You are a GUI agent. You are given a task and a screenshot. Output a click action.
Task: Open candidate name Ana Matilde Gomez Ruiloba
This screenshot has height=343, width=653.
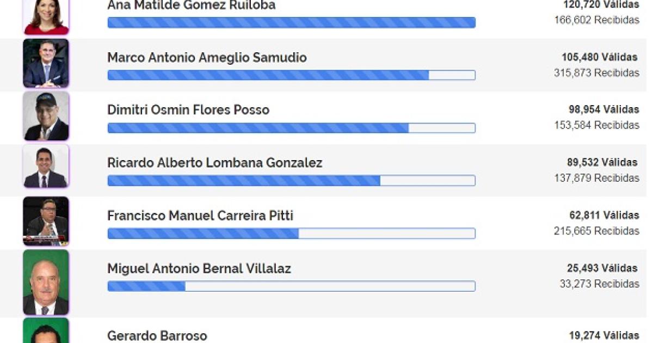click(x=191, y=5)
